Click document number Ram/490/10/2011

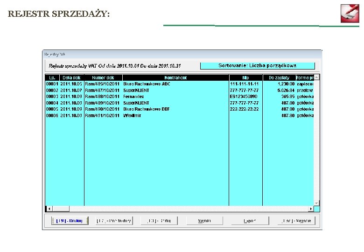click(102, 109)
